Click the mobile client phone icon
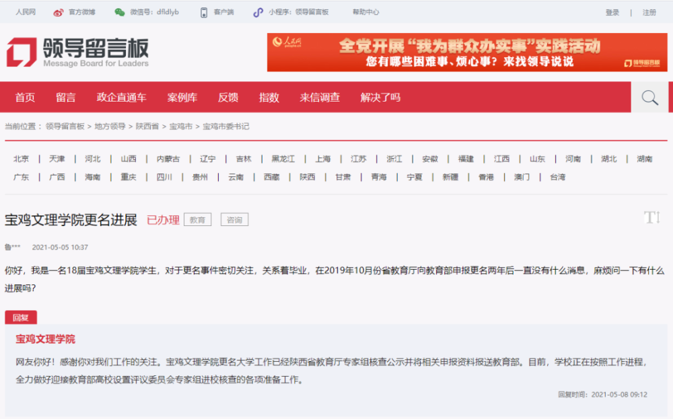673x419 pixels. coord(204,12)
